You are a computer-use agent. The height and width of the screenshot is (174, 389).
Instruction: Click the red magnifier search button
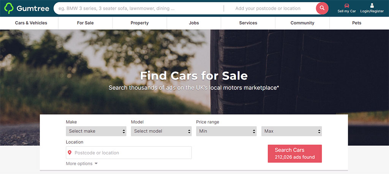(x=322, y=8)
